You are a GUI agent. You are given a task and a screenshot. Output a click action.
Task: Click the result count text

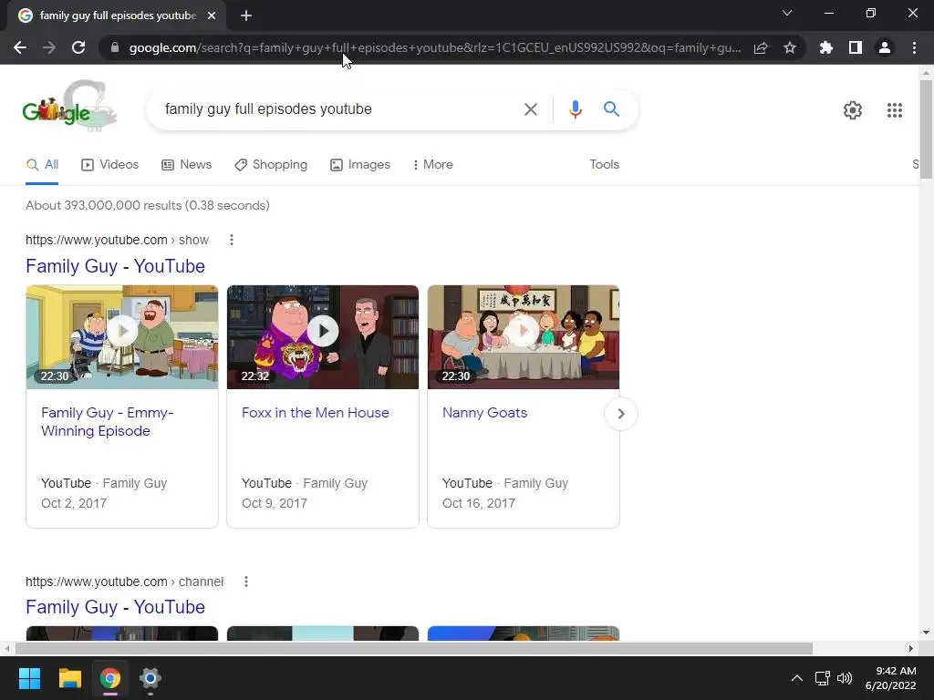(x=148, y=205)
